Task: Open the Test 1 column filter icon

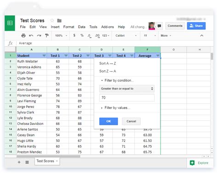Action: [66, 56]
